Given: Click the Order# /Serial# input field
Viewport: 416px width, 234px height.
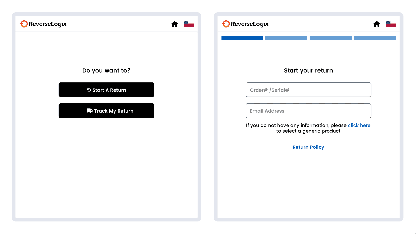Looking at the screenshot, I should point(308,90).
